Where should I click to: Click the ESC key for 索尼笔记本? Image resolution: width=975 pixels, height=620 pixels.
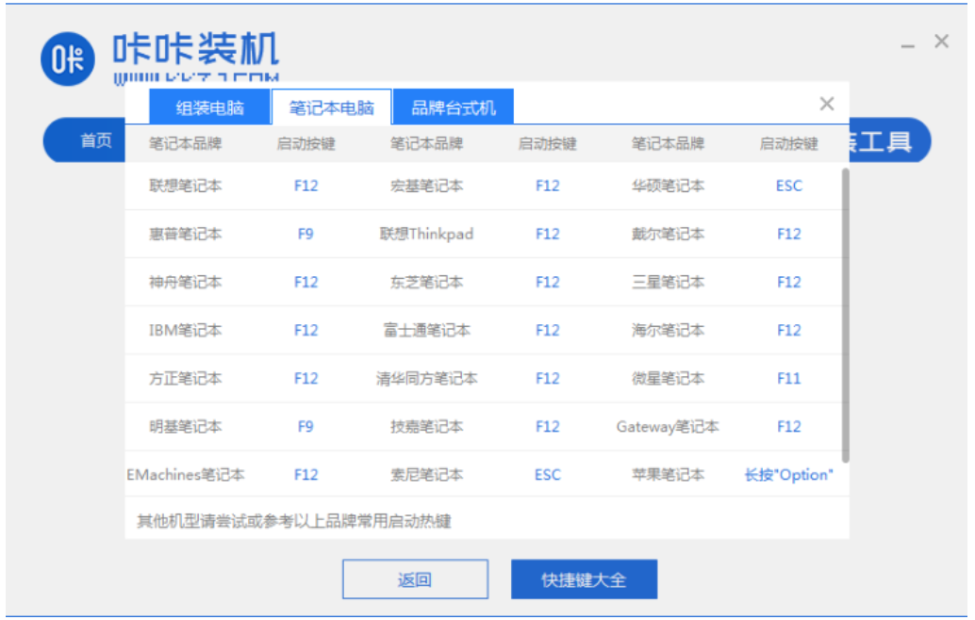coord(547,475)
